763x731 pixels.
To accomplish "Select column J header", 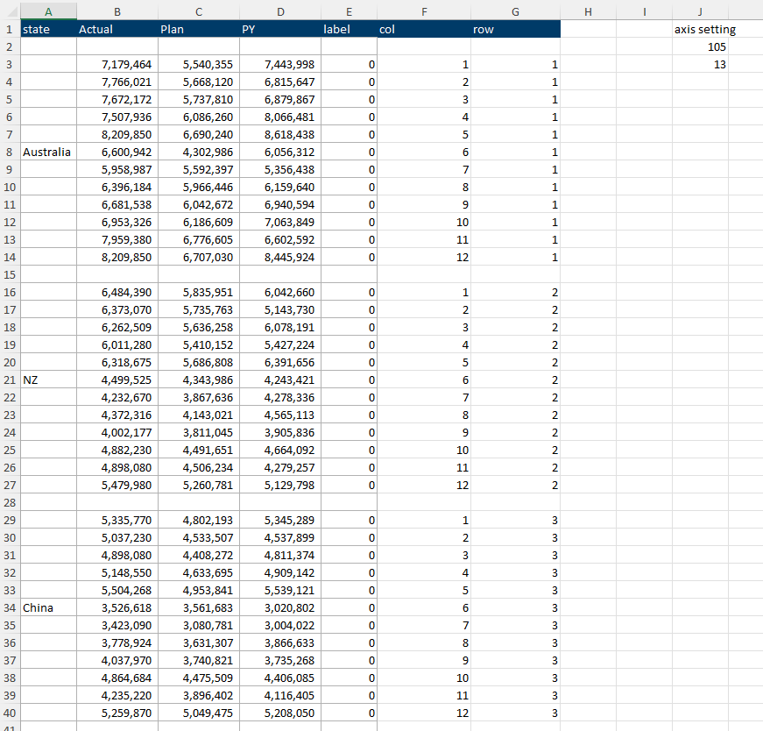I will tap(700, 11).
